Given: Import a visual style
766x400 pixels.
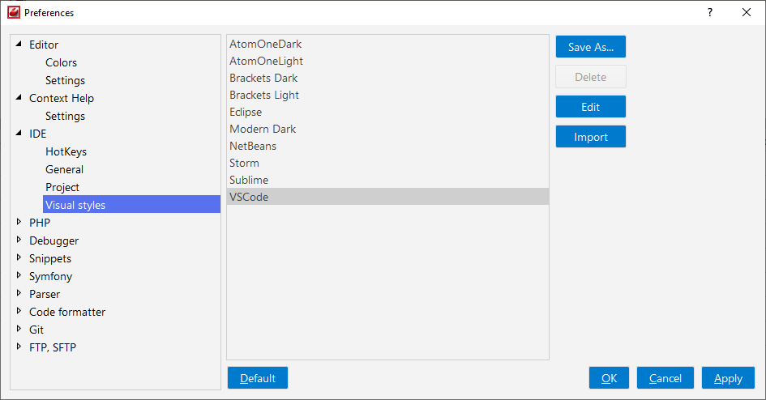Looking at the screenshot, I should pos(591,137).
